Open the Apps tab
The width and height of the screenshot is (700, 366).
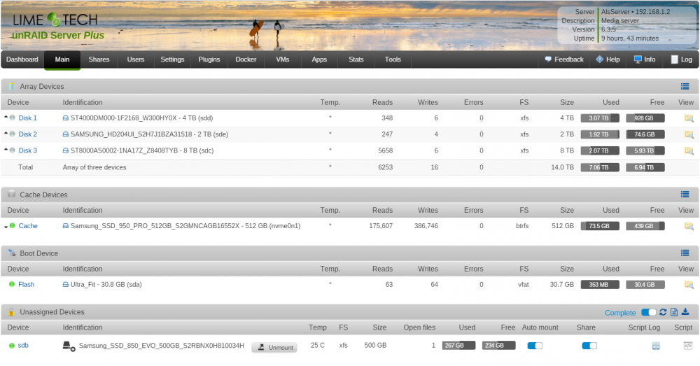(319, 59)
